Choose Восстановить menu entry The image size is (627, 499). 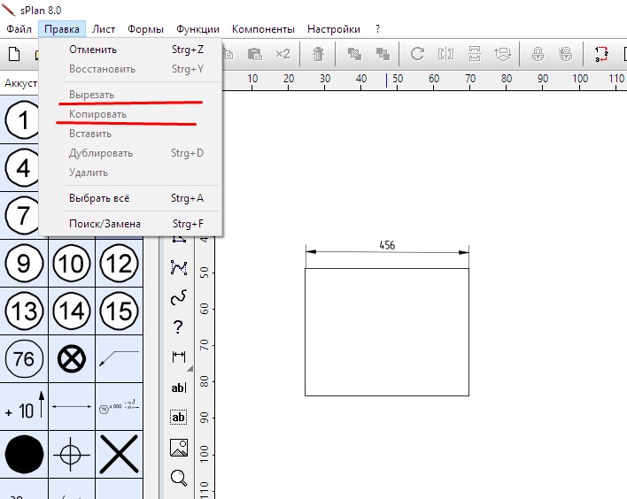pos(131,69)
